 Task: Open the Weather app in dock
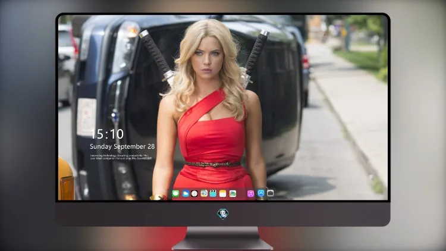186,194
